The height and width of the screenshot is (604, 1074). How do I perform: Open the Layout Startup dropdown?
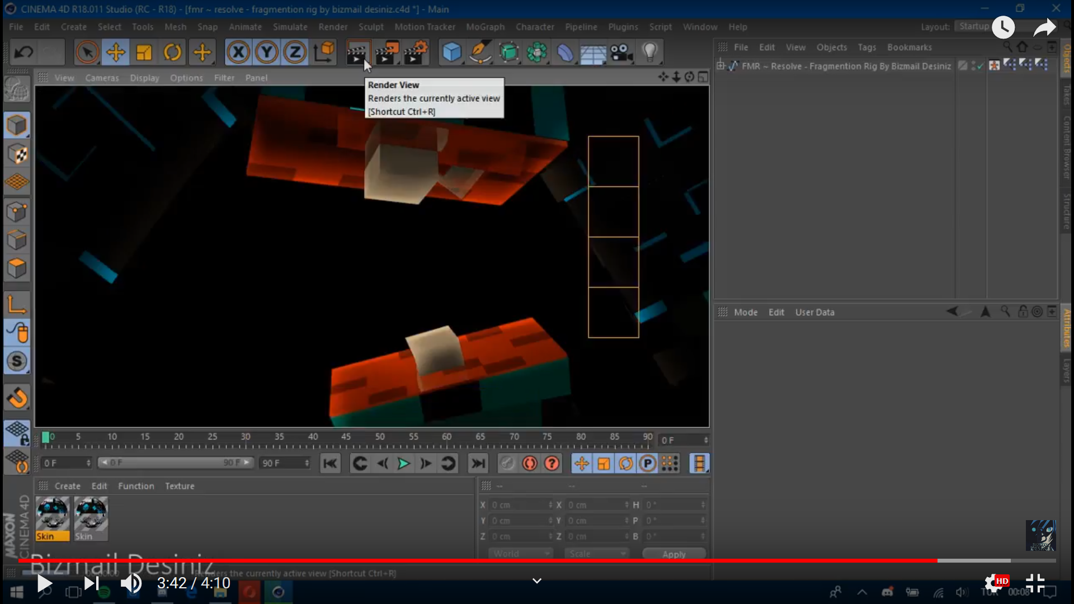pos(974,26)
